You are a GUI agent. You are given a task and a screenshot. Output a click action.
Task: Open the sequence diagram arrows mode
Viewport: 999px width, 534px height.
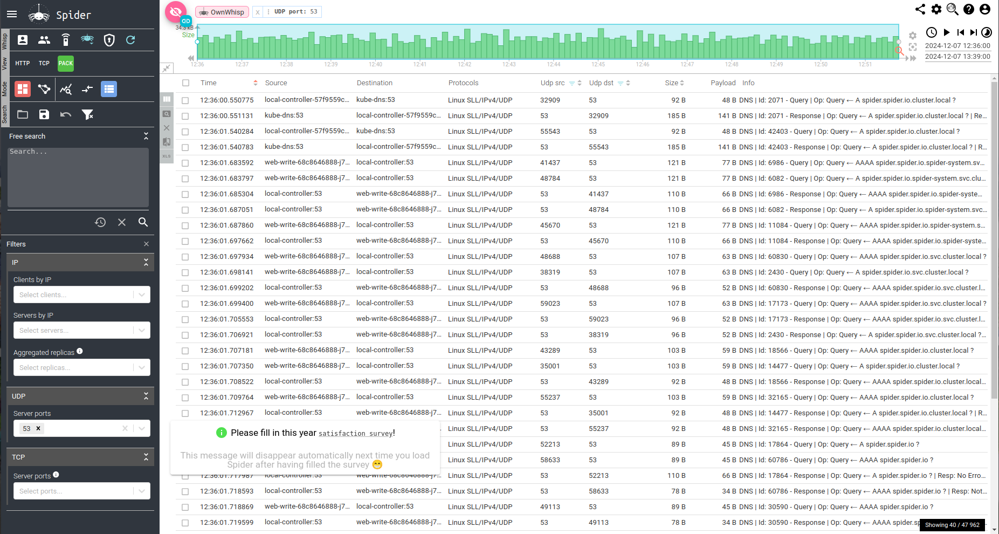click(87, 89)
